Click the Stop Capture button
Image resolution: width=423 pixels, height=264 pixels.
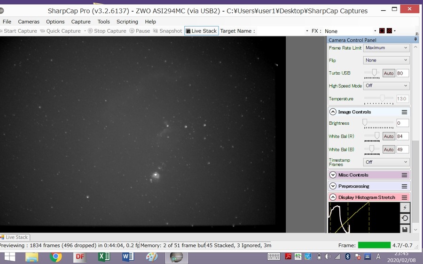[107, 31]
